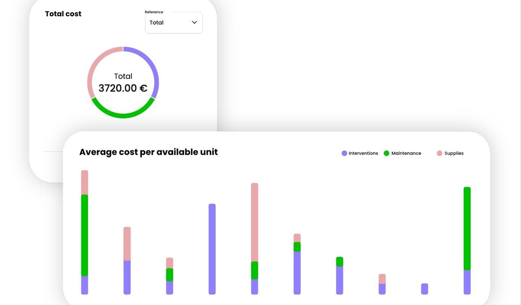Screen dimensions: 521x305
Task: Click the purple Interventions arc of the donut chart
Action: click(153, 64)
